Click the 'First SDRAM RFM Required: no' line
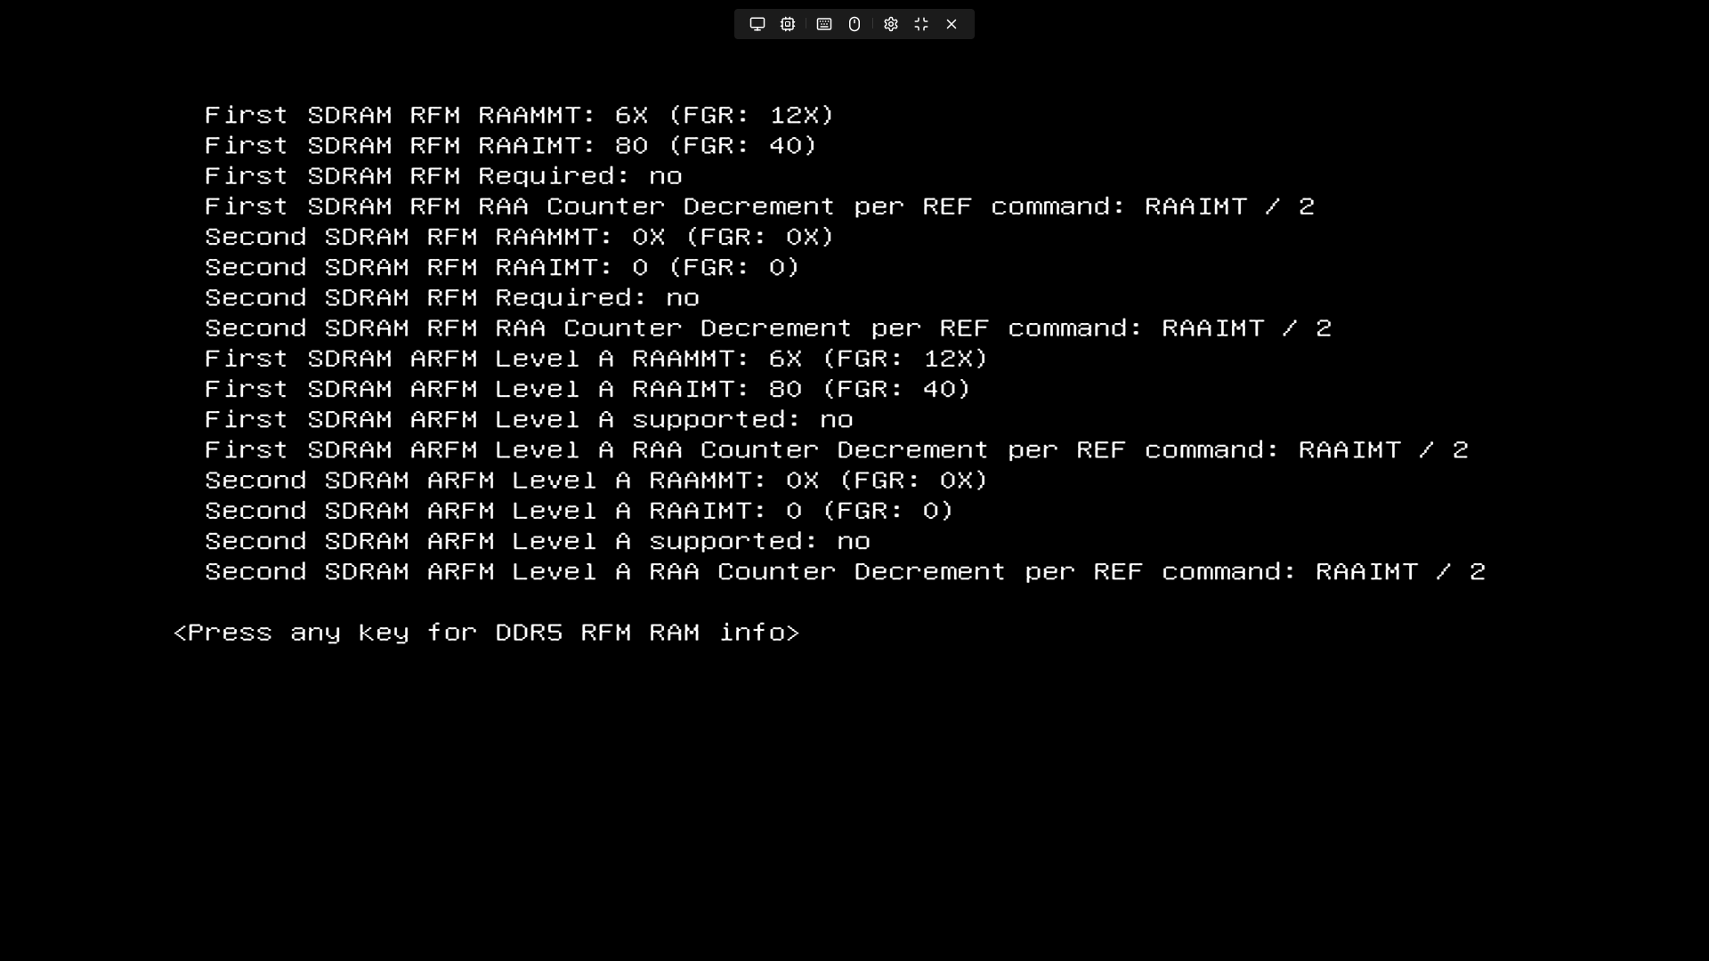 (x=443, y=176)
